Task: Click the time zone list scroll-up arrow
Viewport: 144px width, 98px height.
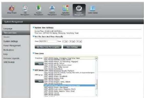Action: pos(96,60)
